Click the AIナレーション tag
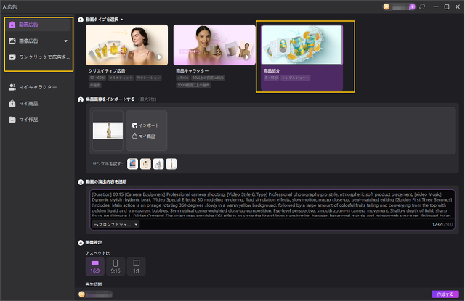The height and width of the screenshot is (301, 465). 148,78
